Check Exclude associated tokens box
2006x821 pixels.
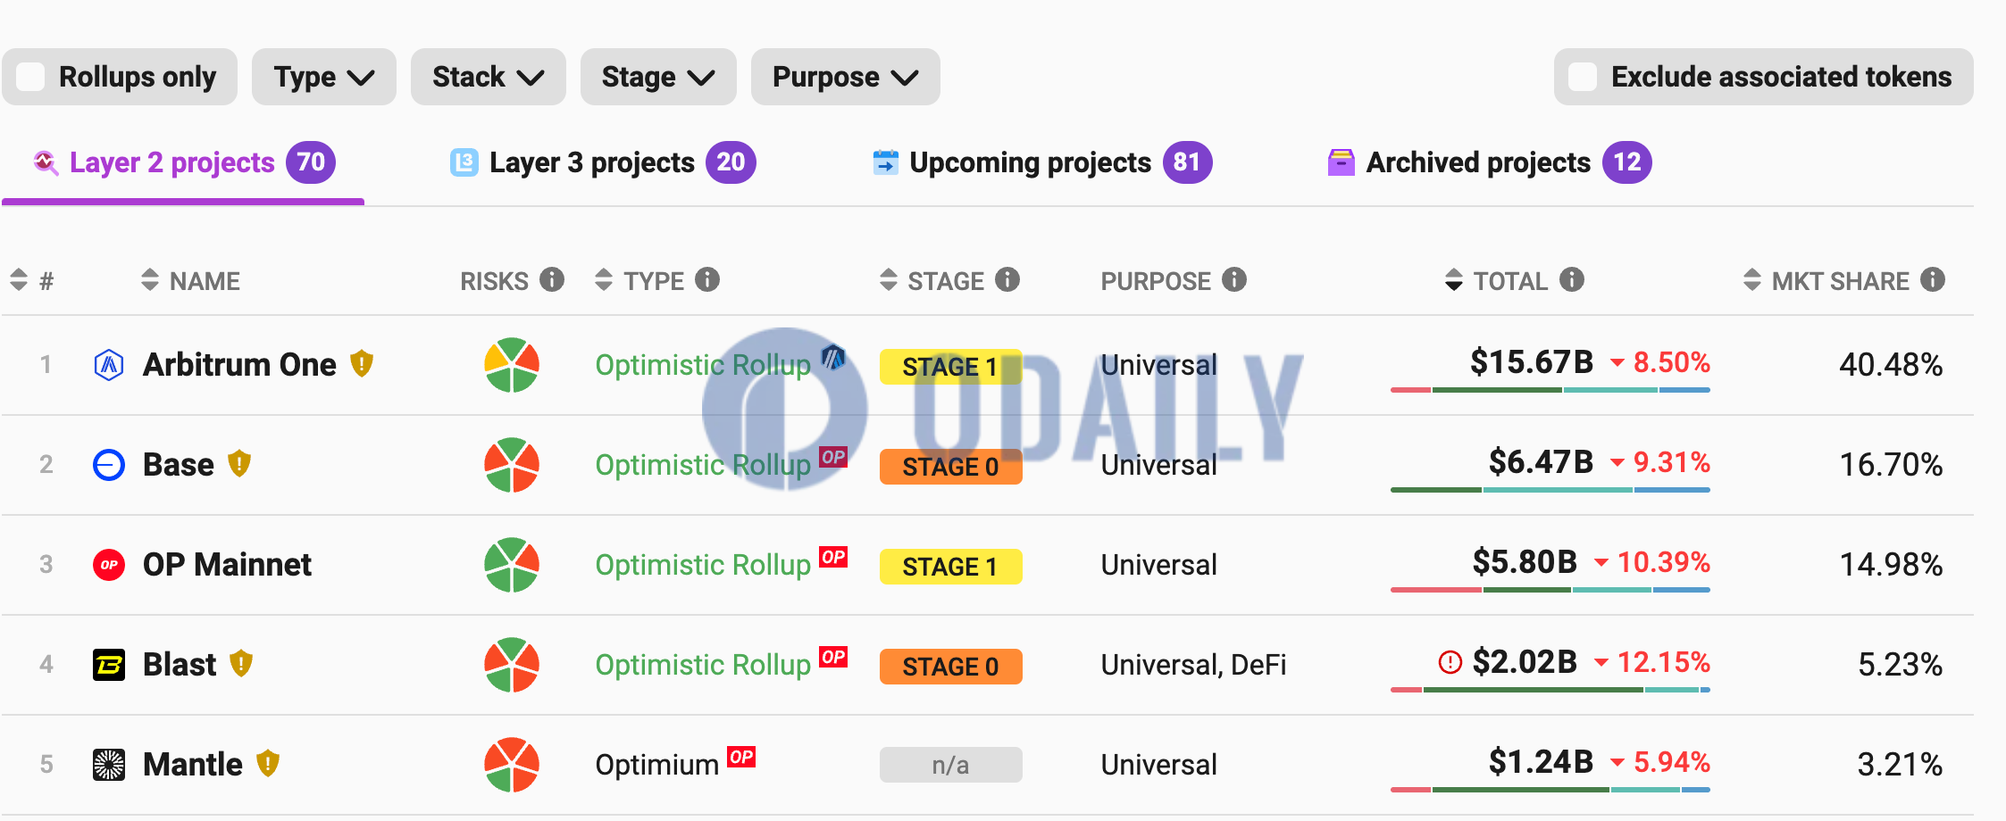(1583, 77)
